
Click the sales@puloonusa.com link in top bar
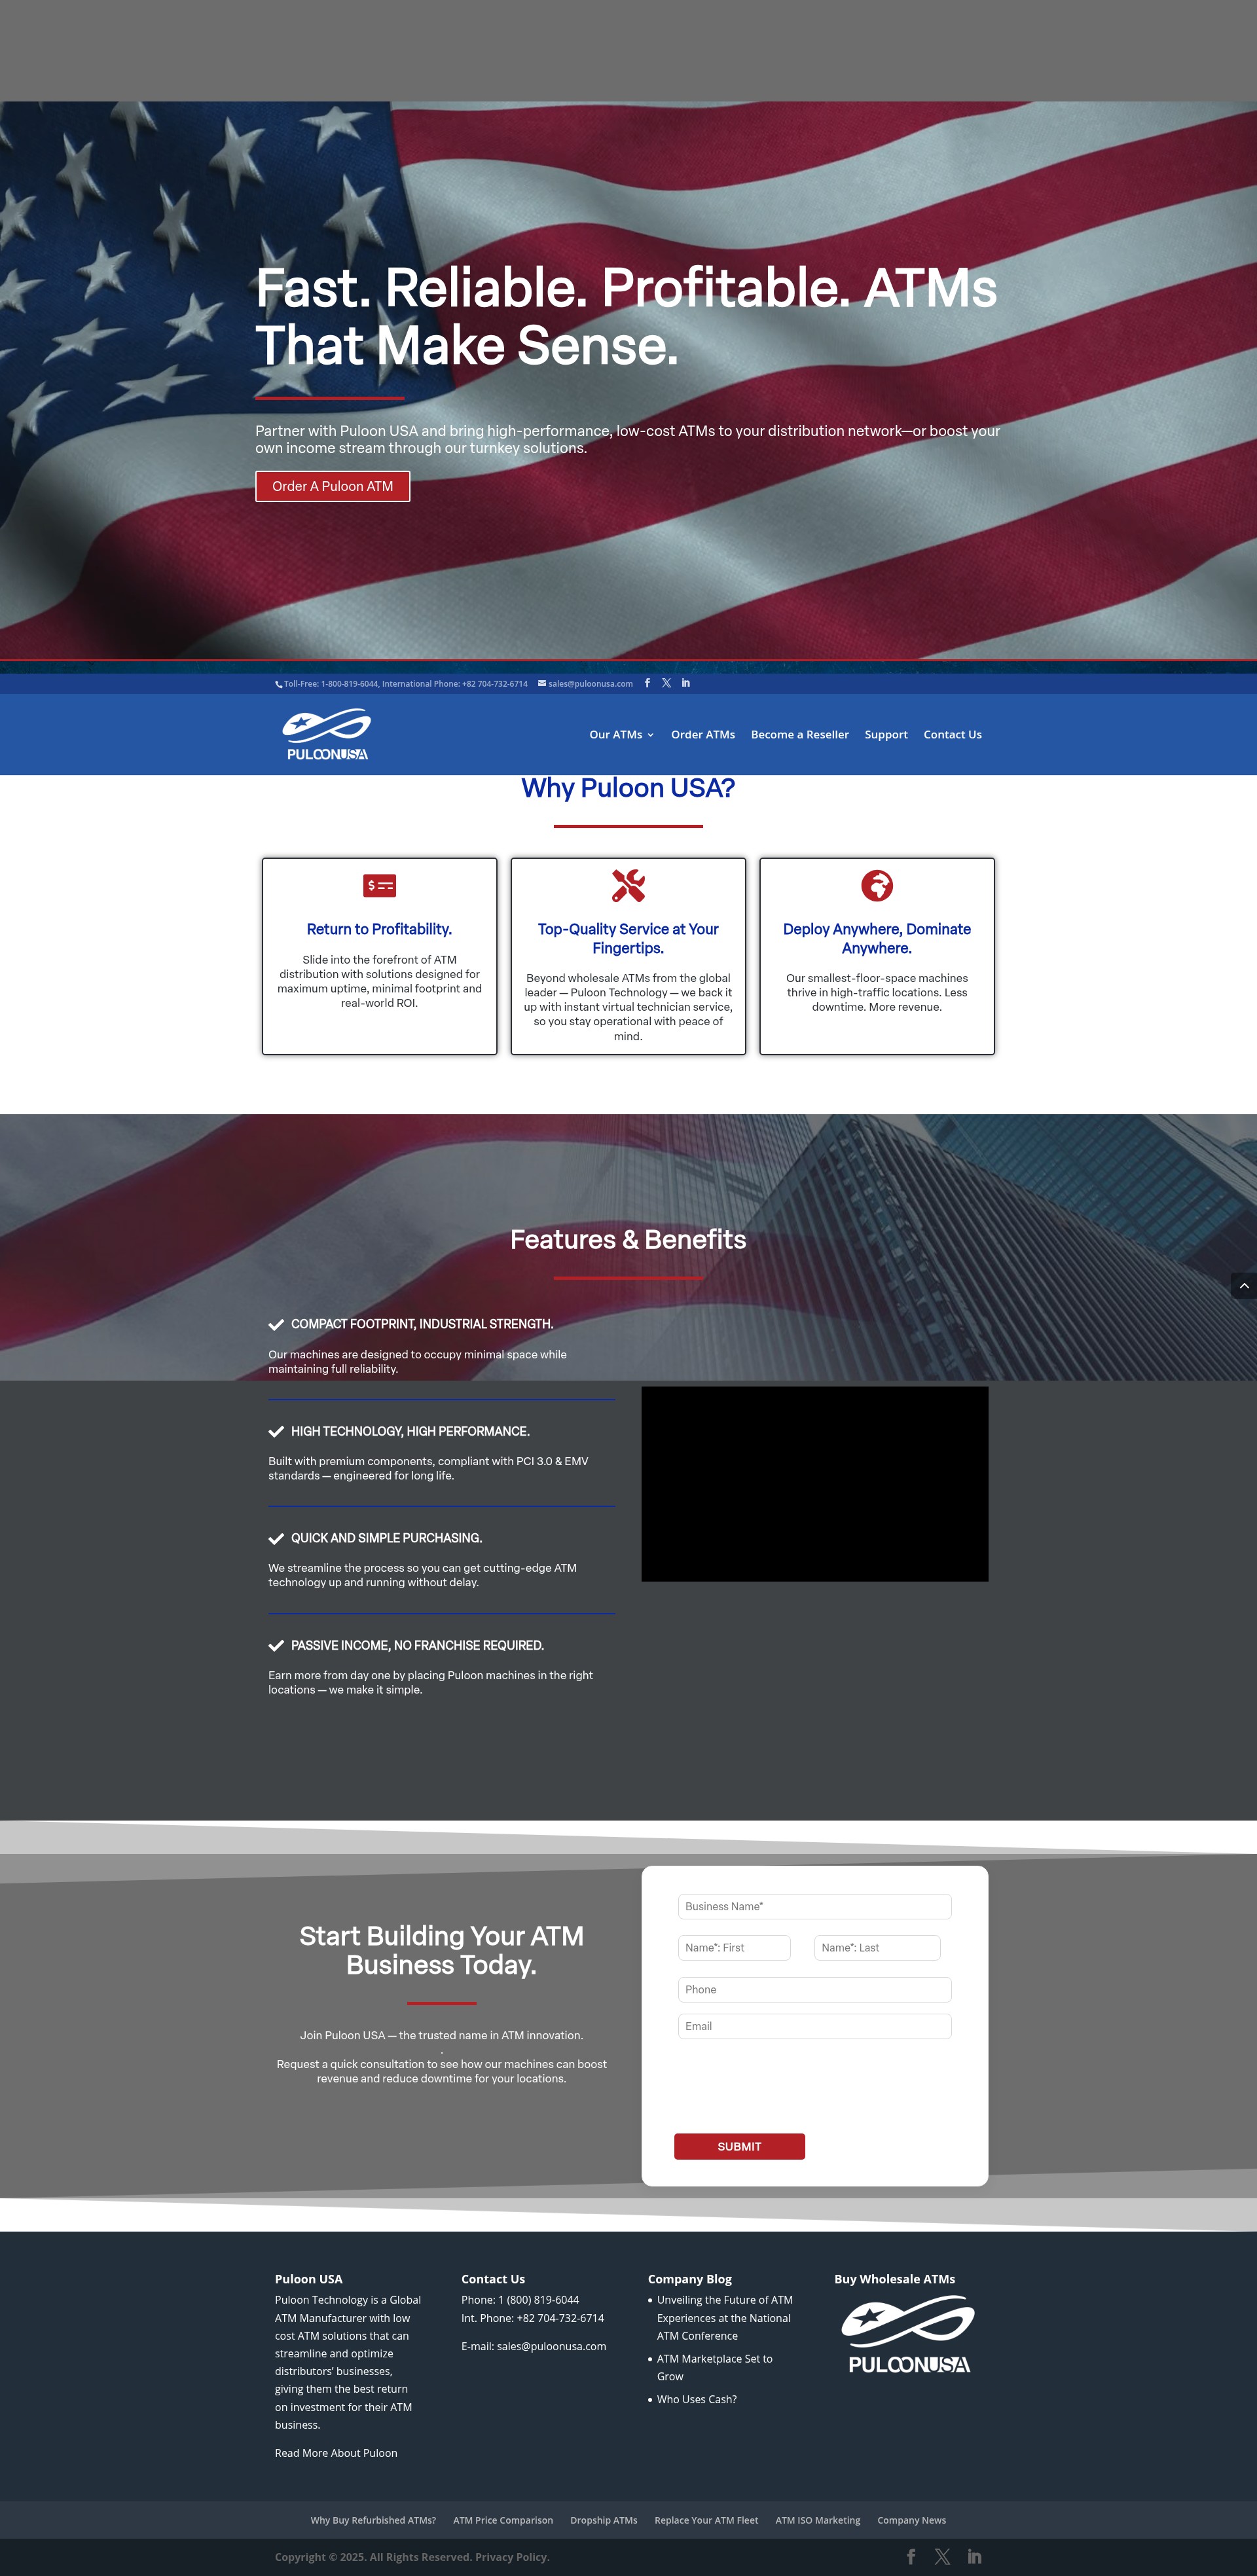[x=590, y=684]
